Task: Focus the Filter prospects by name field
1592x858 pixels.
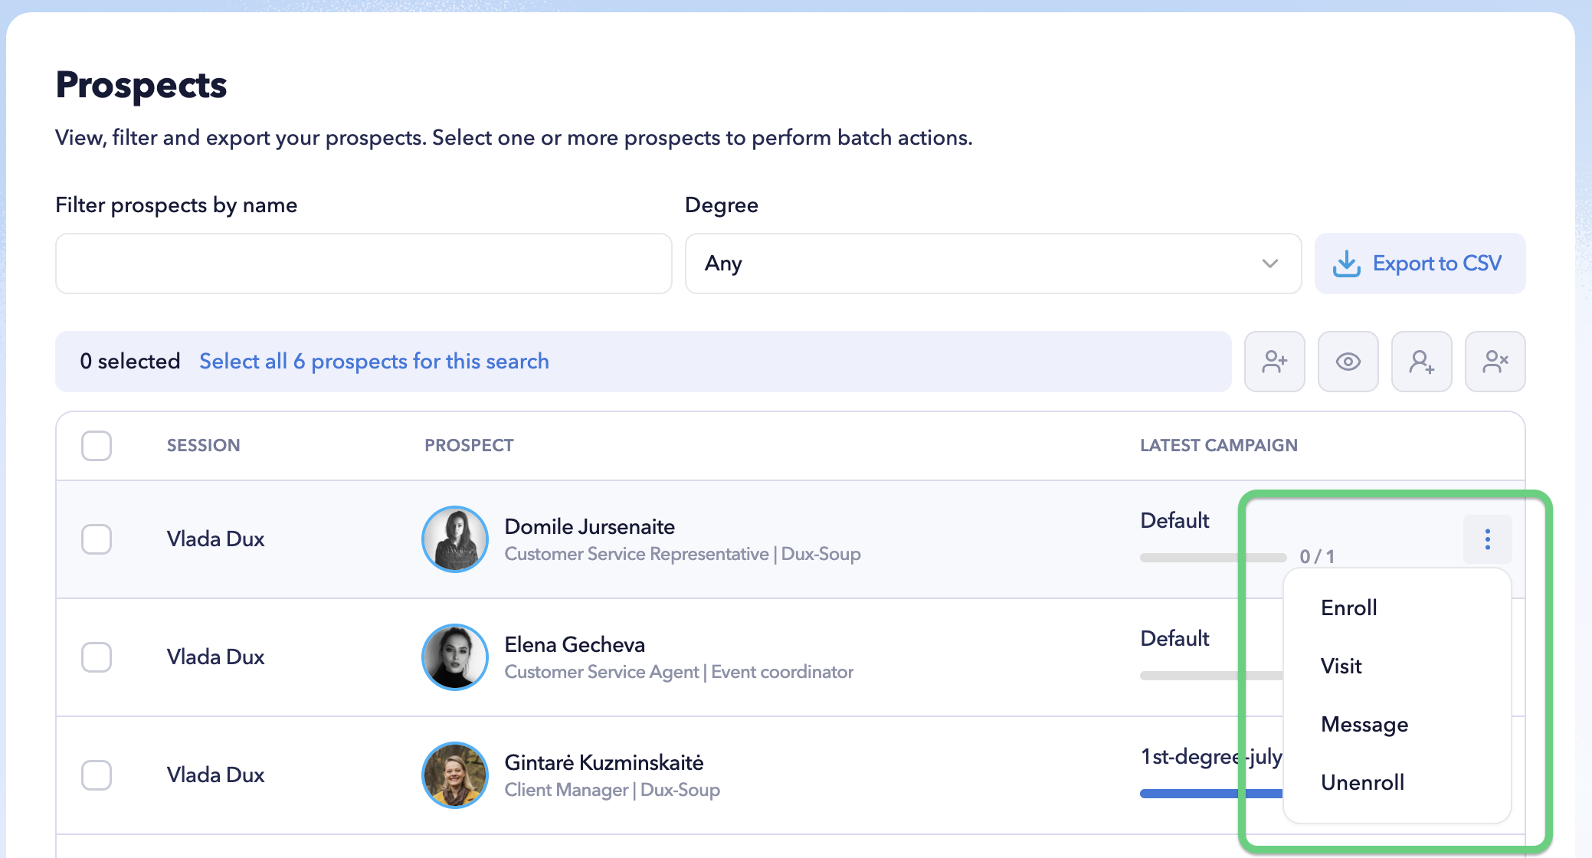Action: click(363, 264)
